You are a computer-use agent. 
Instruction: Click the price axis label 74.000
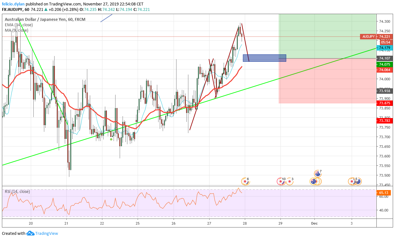pyautogui.click(x=385, y=79)
